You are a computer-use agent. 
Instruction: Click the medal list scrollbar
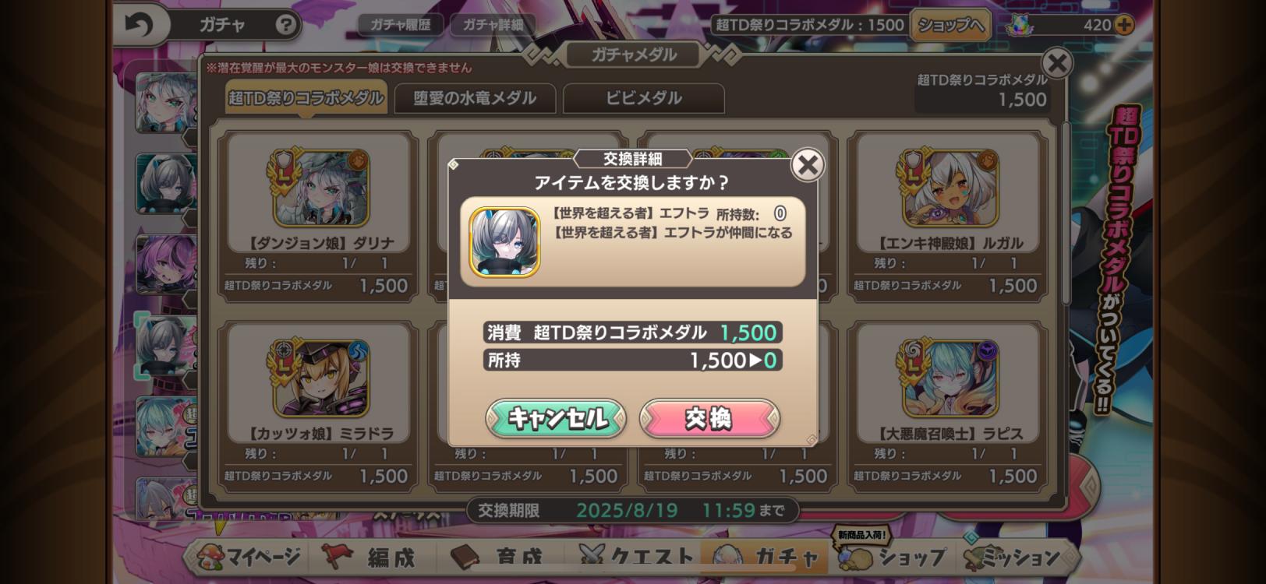point(1066,214)
